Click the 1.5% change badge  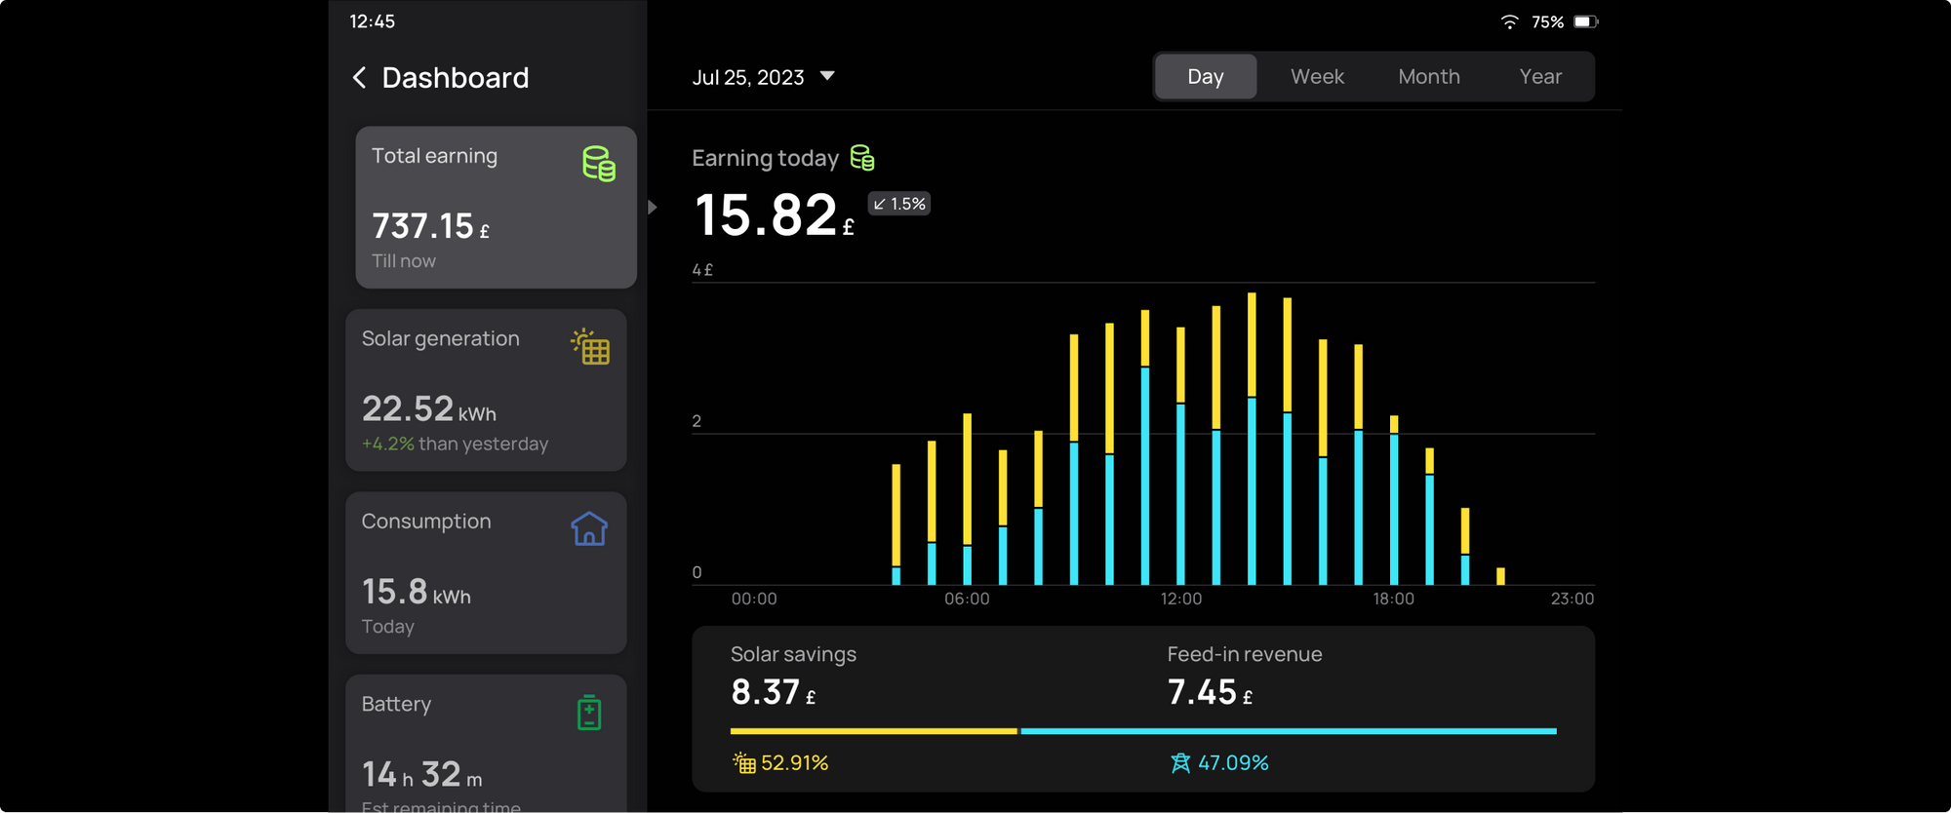[x=898, y=204]
